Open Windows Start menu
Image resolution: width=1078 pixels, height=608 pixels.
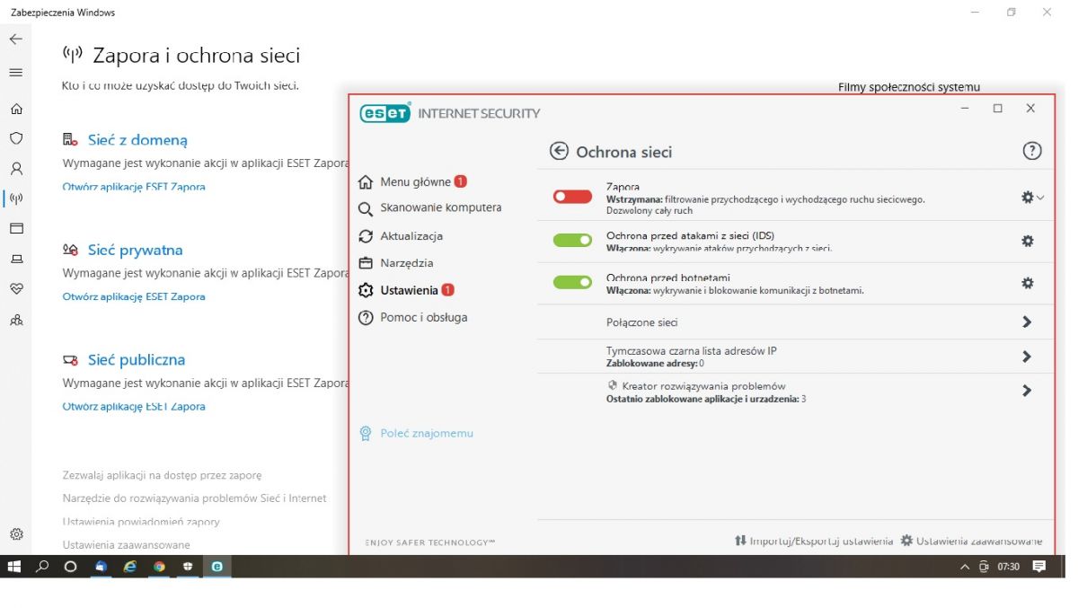[14, 567]
